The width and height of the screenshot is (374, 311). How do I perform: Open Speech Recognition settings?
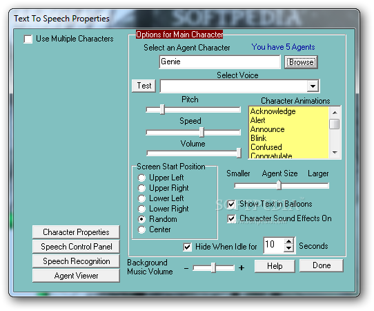pos(76,261)
